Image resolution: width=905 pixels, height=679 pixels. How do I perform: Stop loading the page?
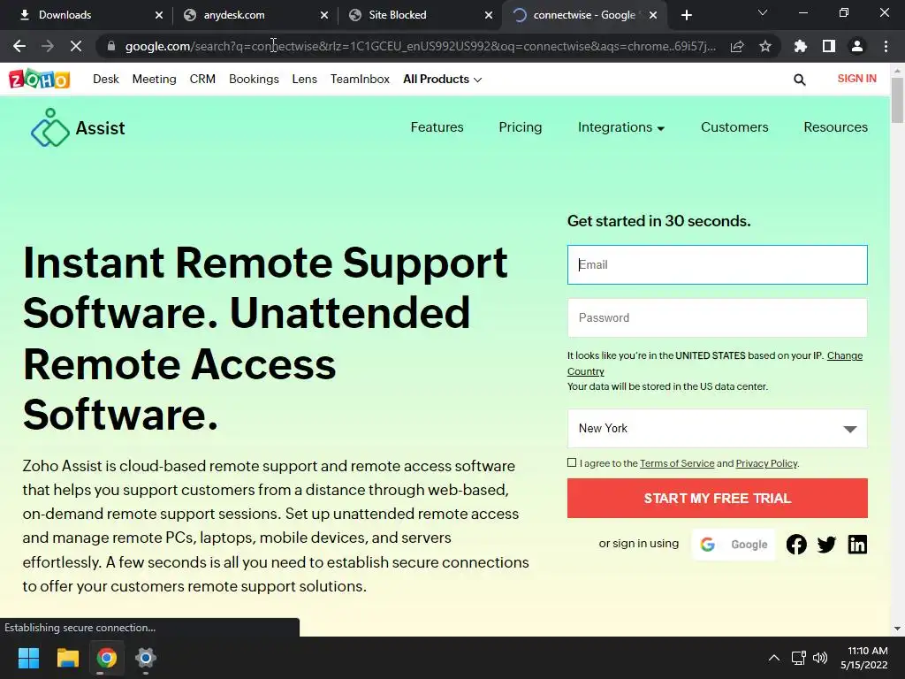tap(76, 46)
